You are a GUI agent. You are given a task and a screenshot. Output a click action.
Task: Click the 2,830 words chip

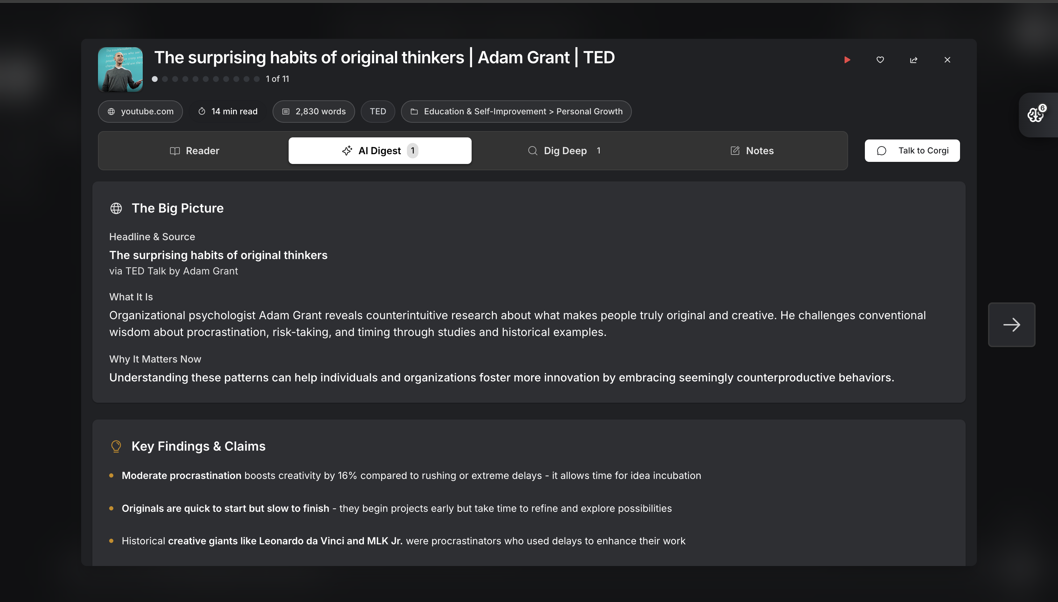(313, 112)
